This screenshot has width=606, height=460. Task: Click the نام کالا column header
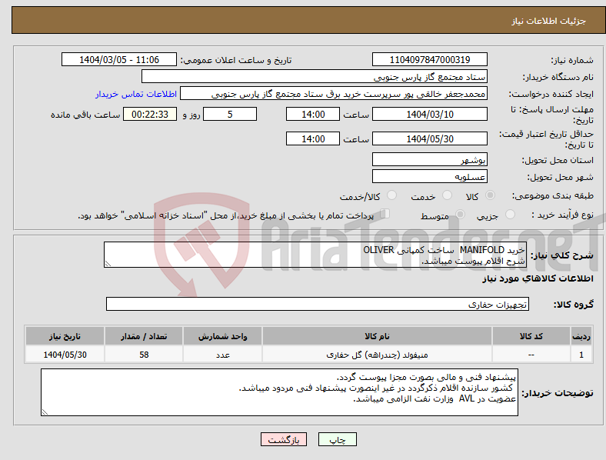[x=377, y=336]
